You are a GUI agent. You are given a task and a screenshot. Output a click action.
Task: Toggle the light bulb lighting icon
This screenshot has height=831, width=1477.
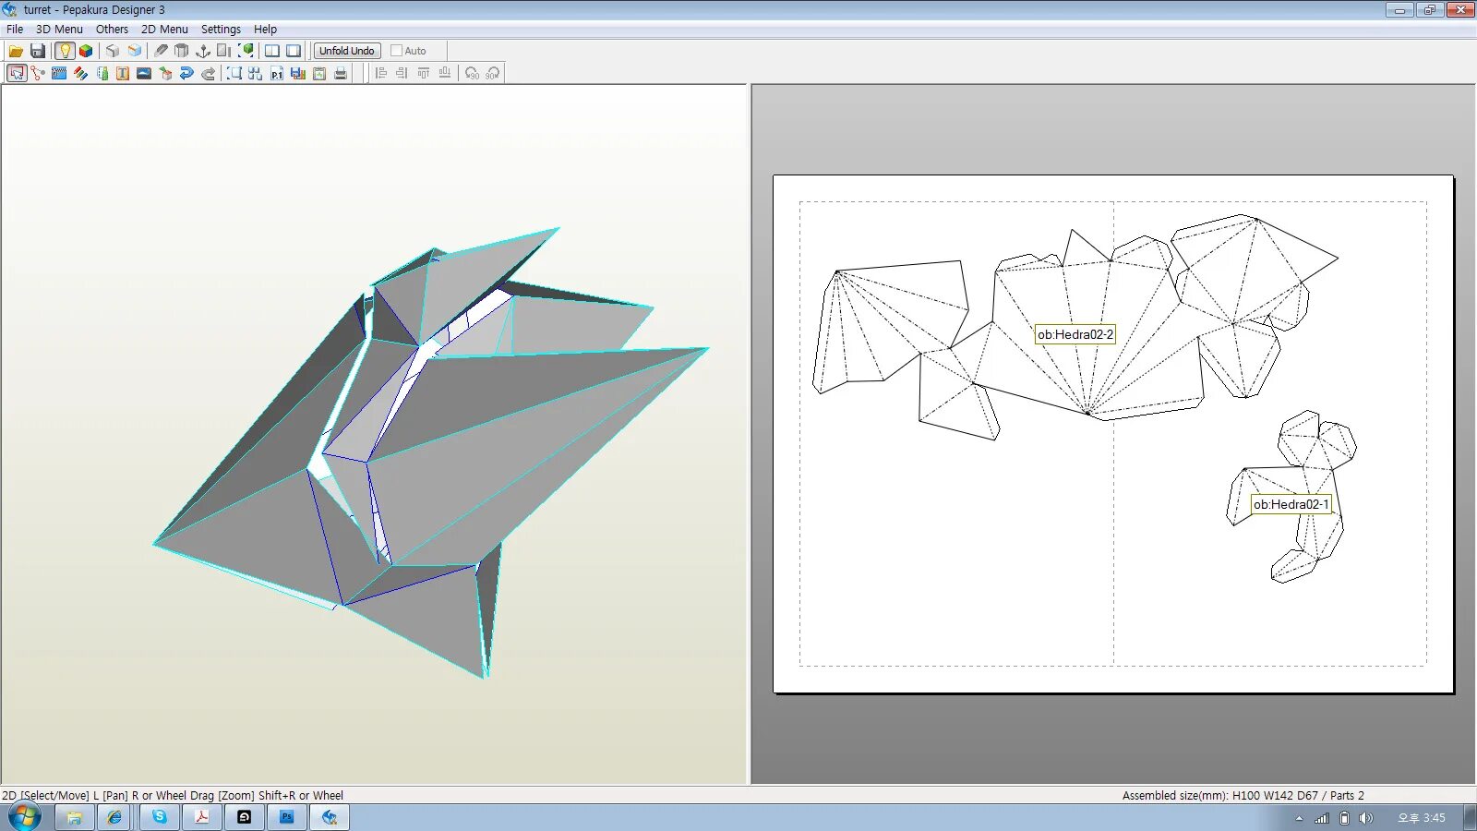(65, 51)
